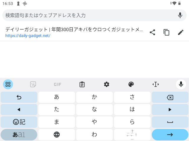Viewport: 189px width, 141px height.
Task: Open the sticker panel on keyboard
Action: point(33,84)
